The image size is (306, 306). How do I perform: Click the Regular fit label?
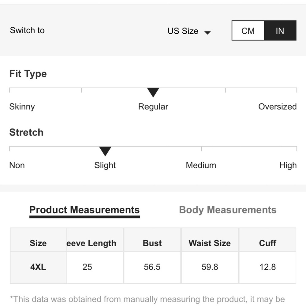153,107
